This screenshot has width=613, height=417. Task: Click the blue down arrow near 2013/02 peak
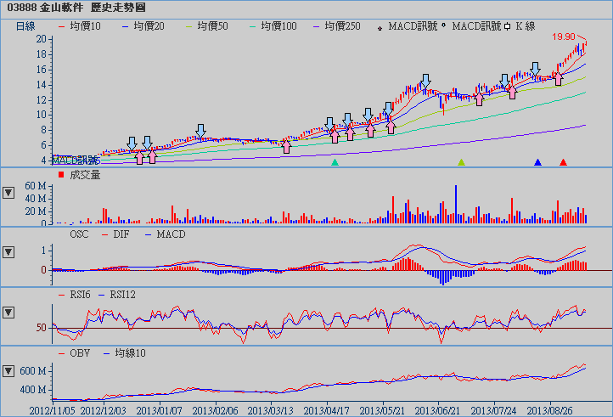pos(200,130)
